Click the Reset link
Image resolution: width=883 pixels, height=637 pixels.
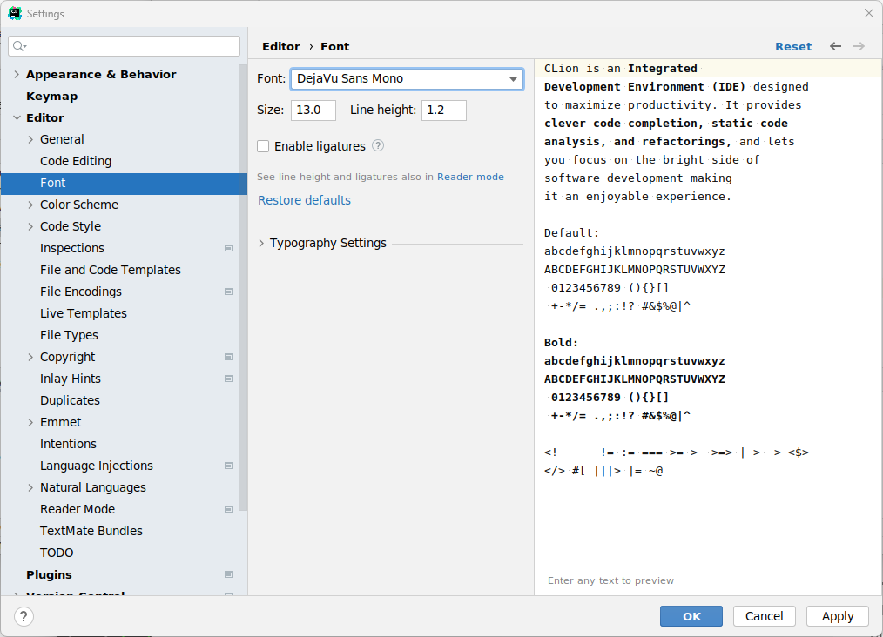click(793, 47)
